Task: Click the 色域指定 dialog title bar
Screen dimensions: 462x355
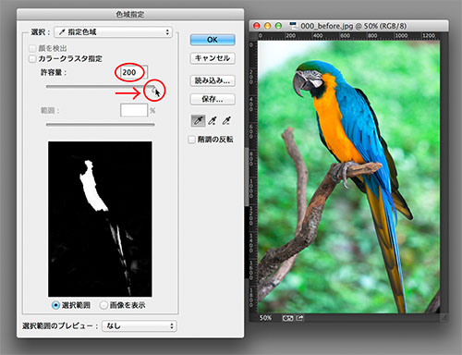Action: (x=130, y=14)
